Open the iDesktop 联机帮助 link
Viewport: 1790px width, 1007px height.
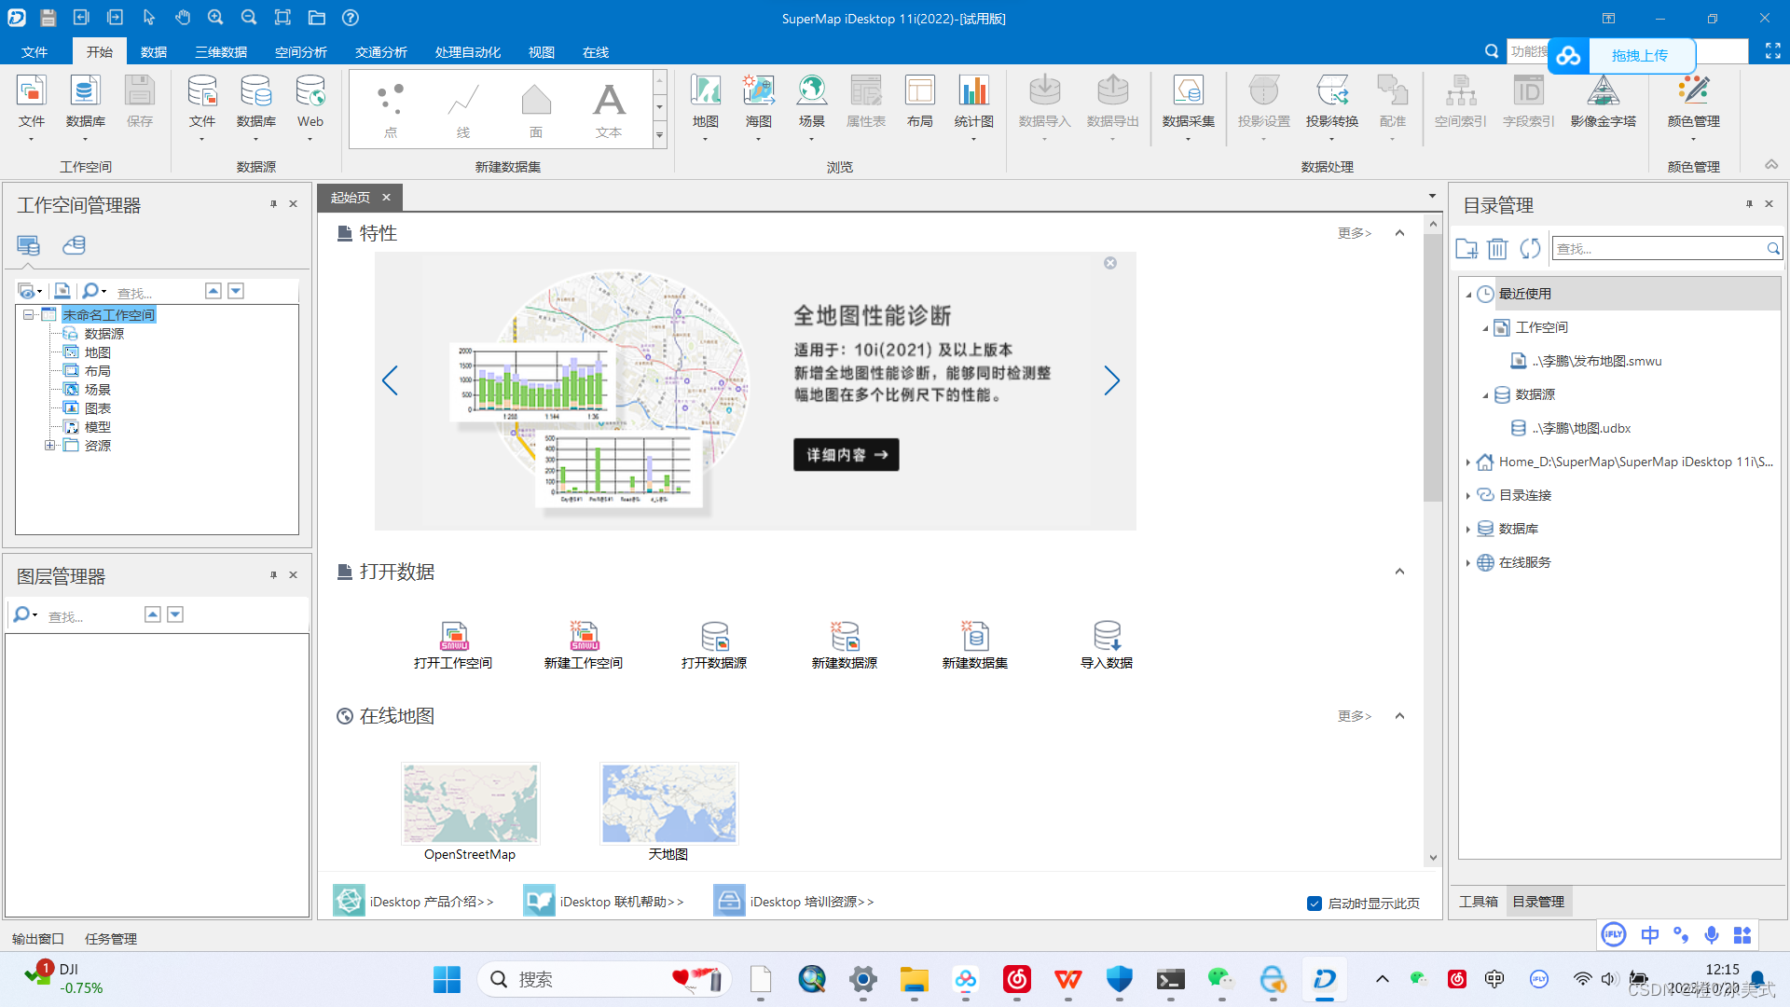pyautogui.click(x=620, y=901)
